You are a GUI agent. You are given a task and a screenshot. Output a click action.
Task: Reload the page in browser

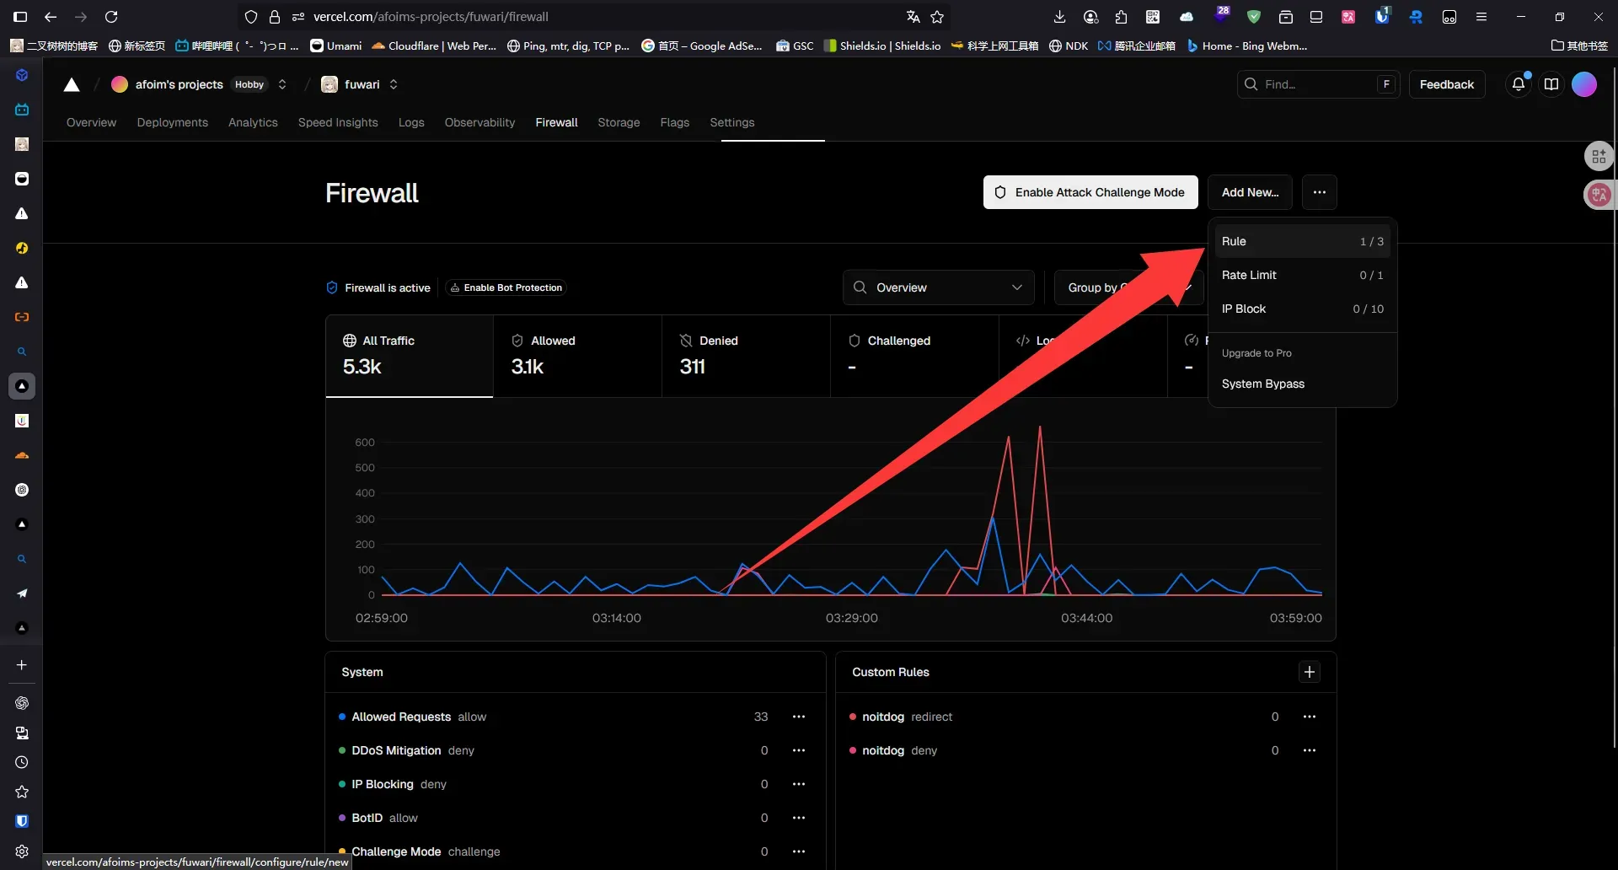111,17
